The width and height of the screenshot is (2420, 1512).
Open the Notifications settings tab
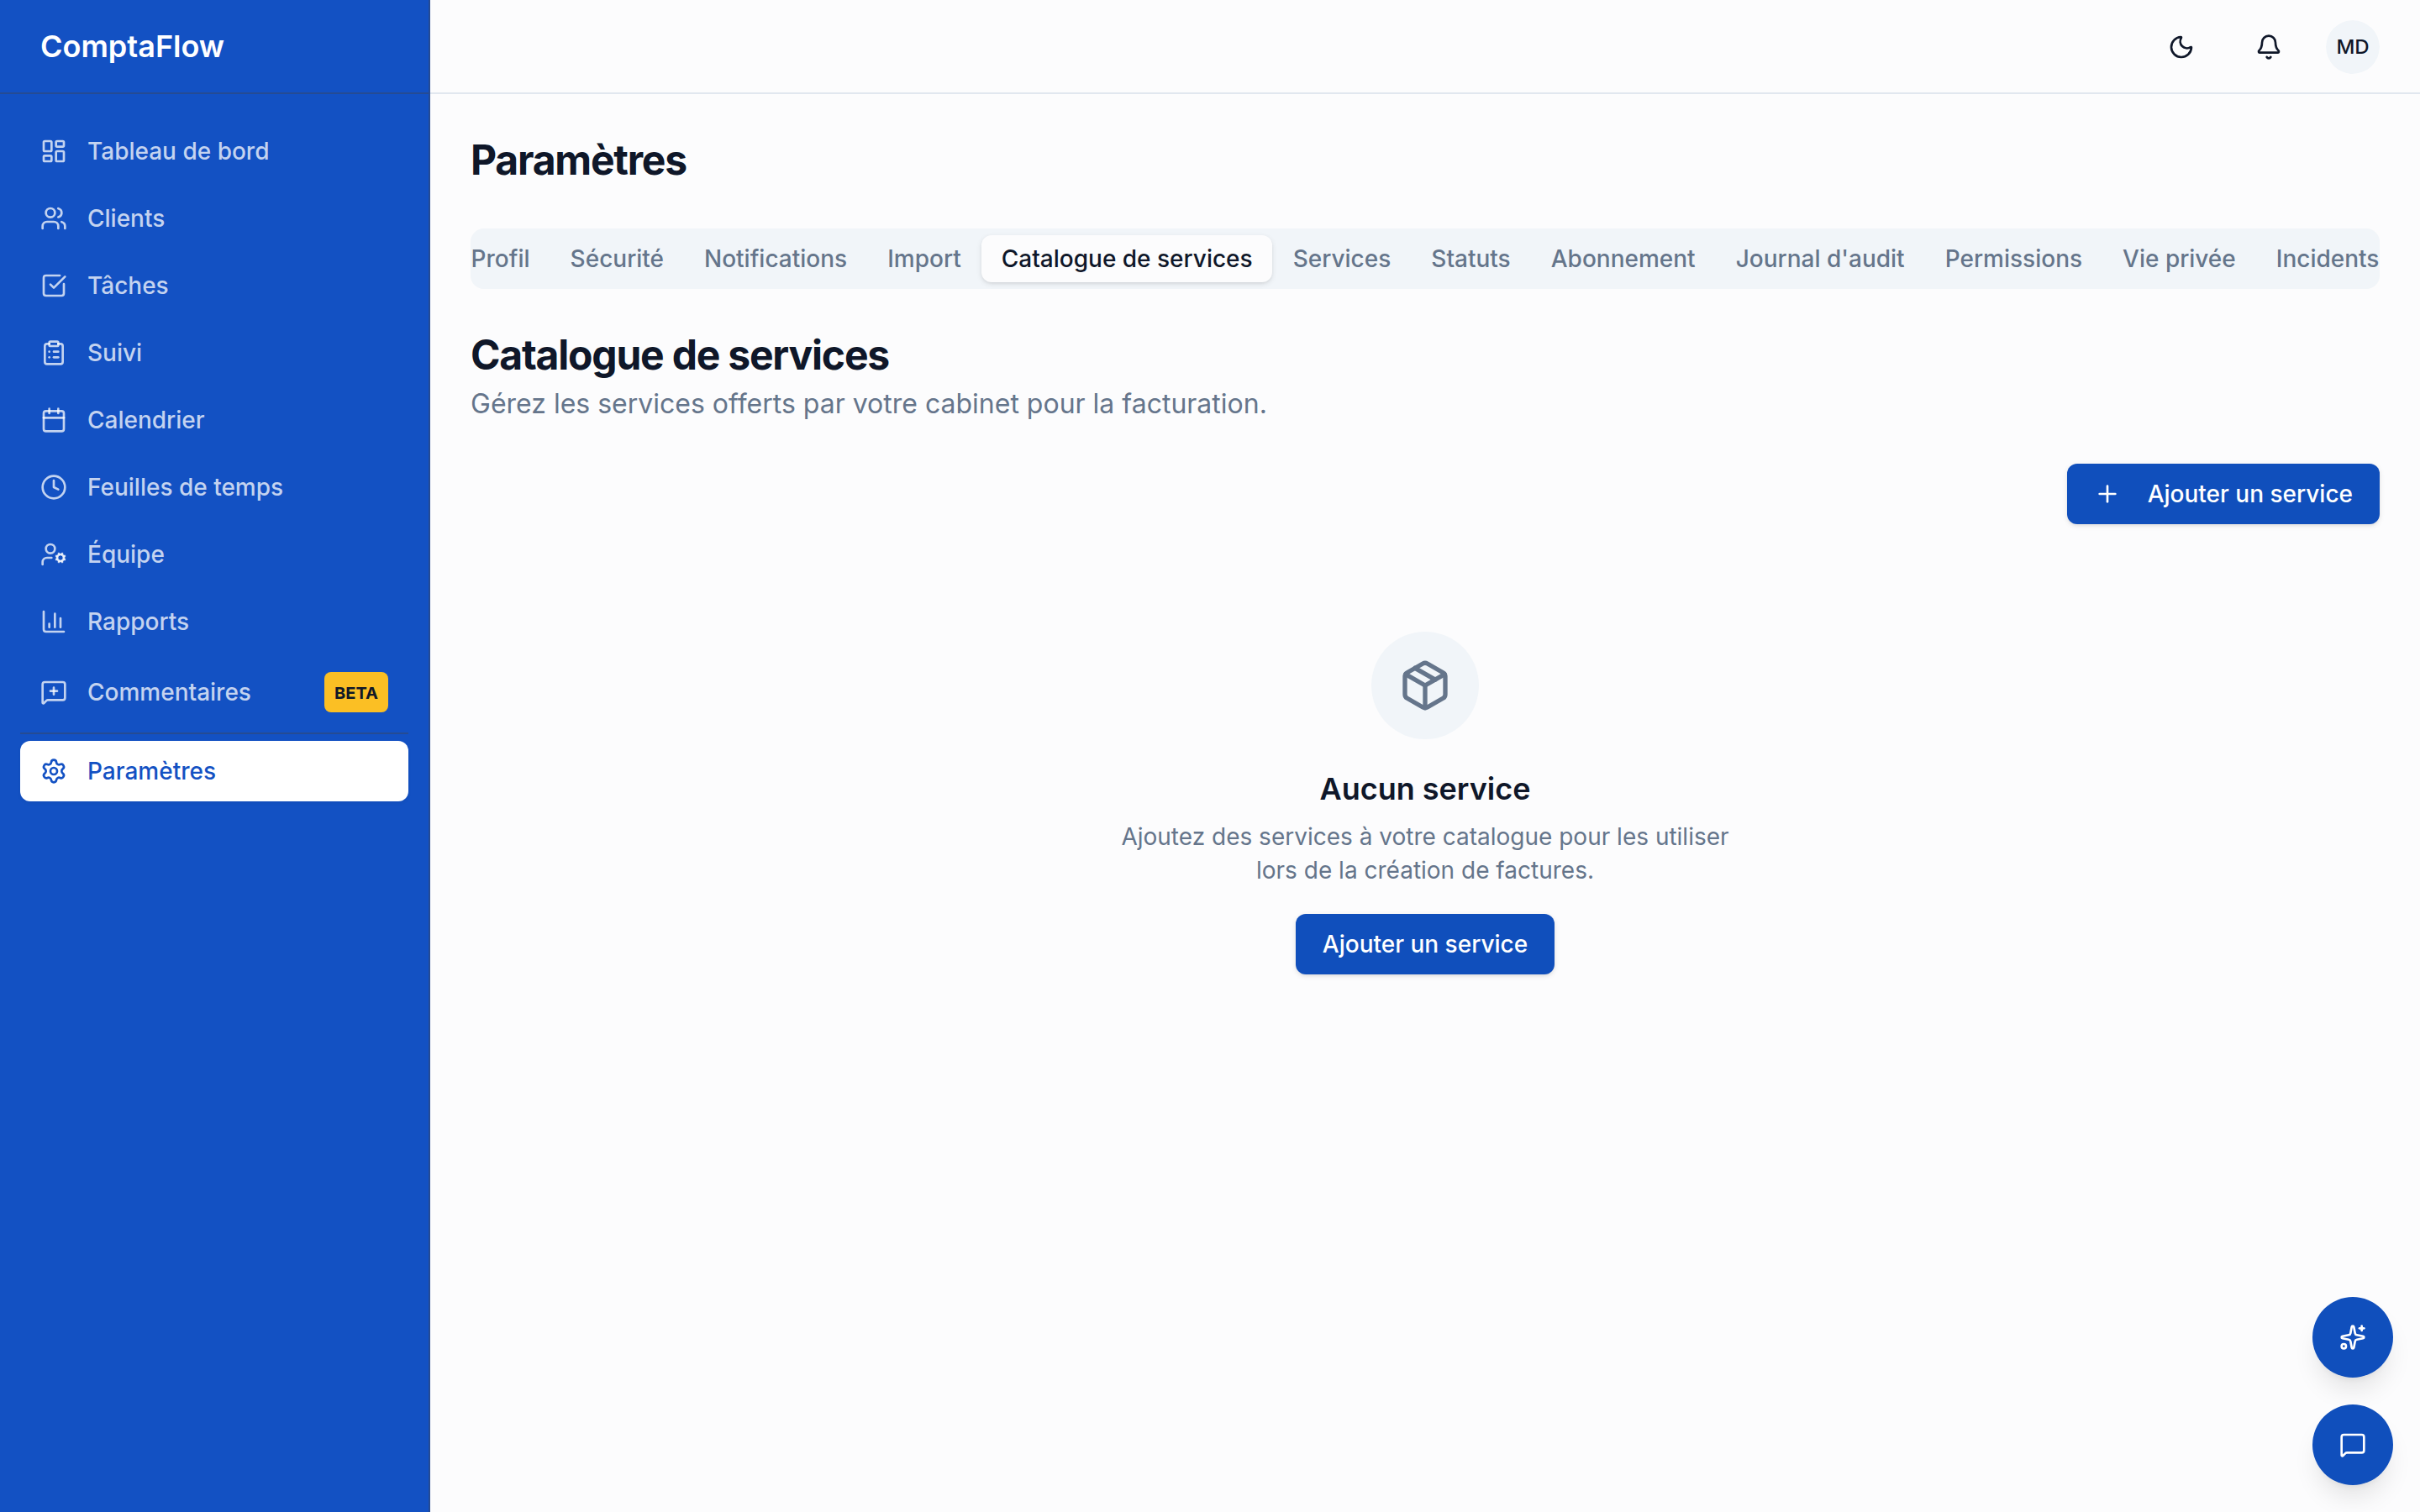click(775, 259)
